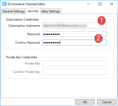Close the ECommerce Channel Editor window
The height and width of the screenshot is (106, 118).
pos(112,4)
